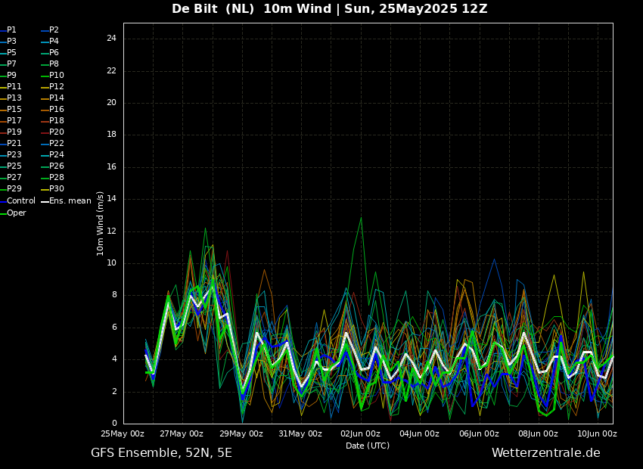This screenshot has width=643, height=469.
Task: Click the P1 legend entry
Action: point(11,30)
